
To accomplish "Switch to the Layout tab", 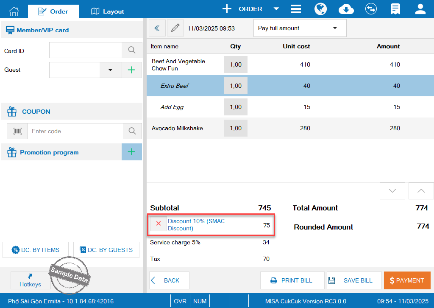I will [108, 11].
